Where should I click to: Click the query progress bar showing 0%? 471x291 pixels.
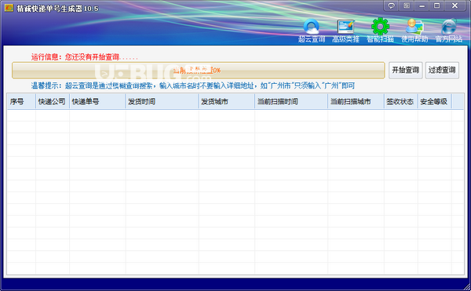(199, 70)
